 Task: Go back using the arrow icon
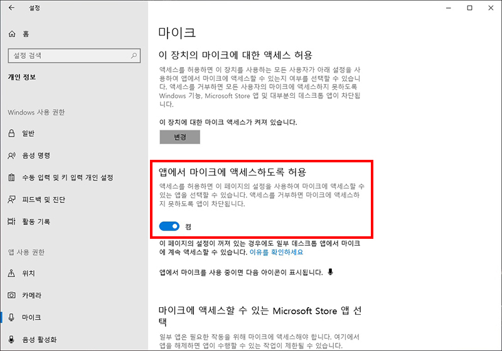11,8
